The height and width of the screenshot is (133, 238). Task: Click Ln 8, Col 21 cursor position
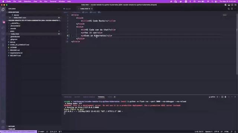(199, 132)
